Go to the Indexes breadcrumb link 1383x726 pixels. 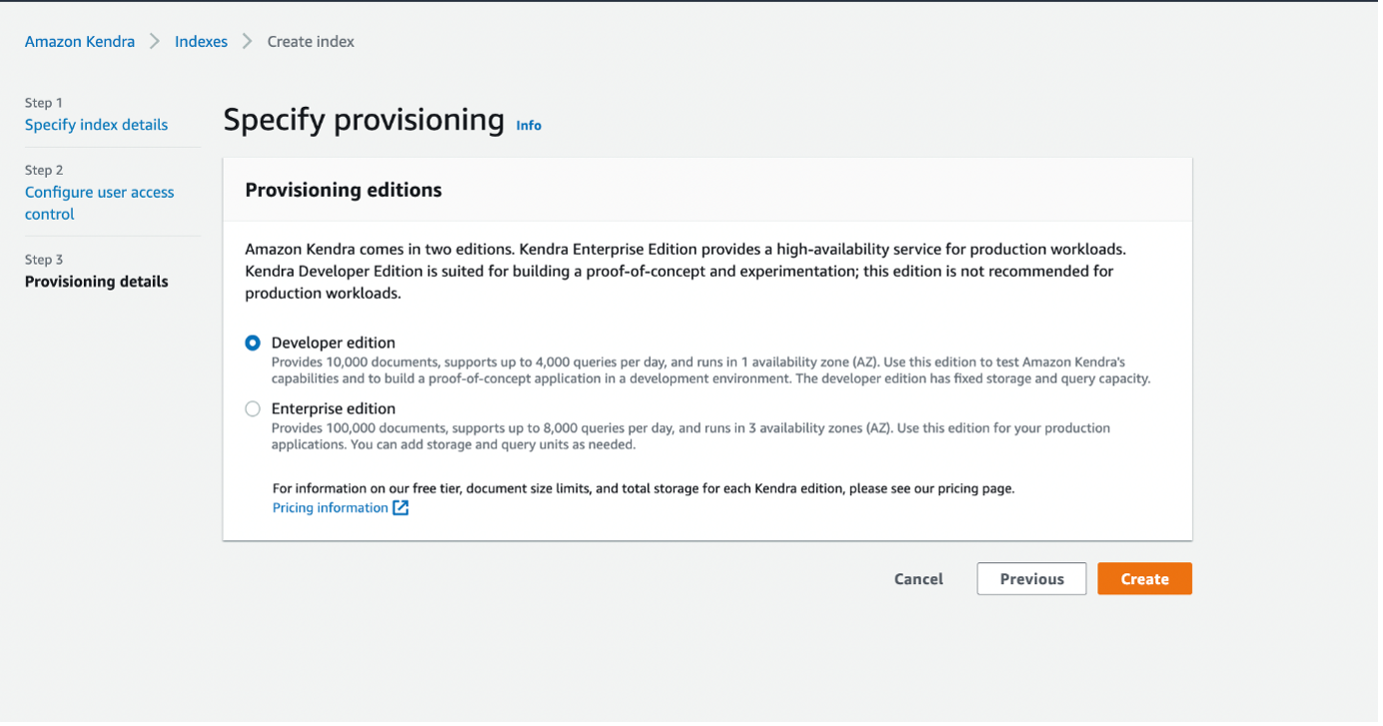[201, 42]
